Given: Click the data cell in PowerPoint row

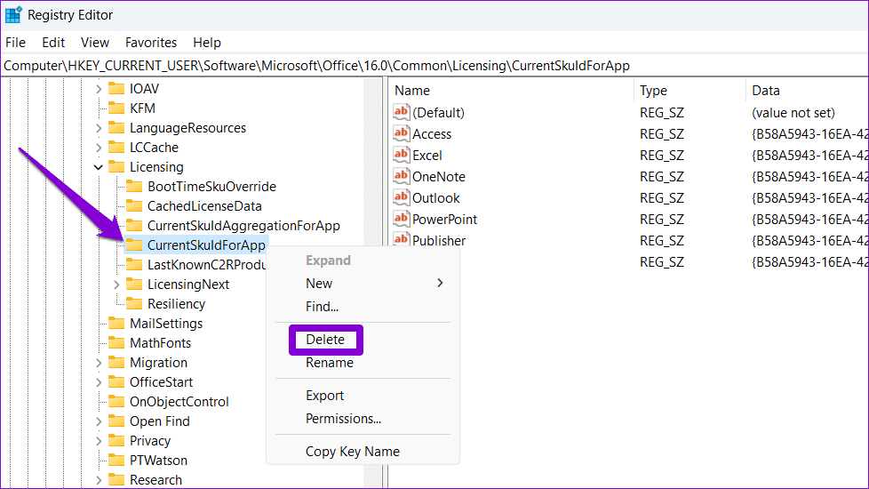Looking at the screenshot, I should coord(809,220).
